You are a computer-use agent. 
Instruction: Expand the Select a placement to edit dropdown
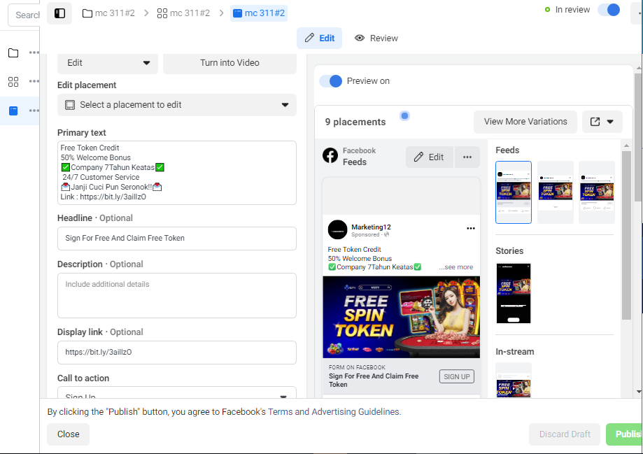click(x=177, y=105)
